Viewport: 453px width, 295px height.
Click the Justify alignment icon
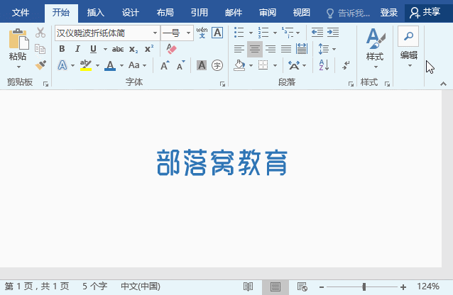coord(286,49)
